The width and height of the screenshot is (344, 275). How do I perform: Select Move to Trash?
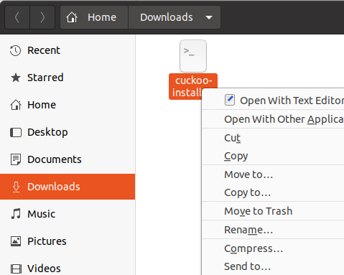pos(273,211)
